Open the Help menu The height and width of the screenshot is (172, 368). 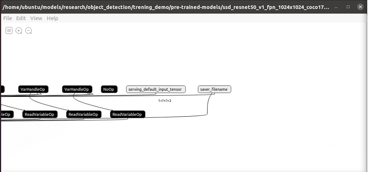pos(52,18)
